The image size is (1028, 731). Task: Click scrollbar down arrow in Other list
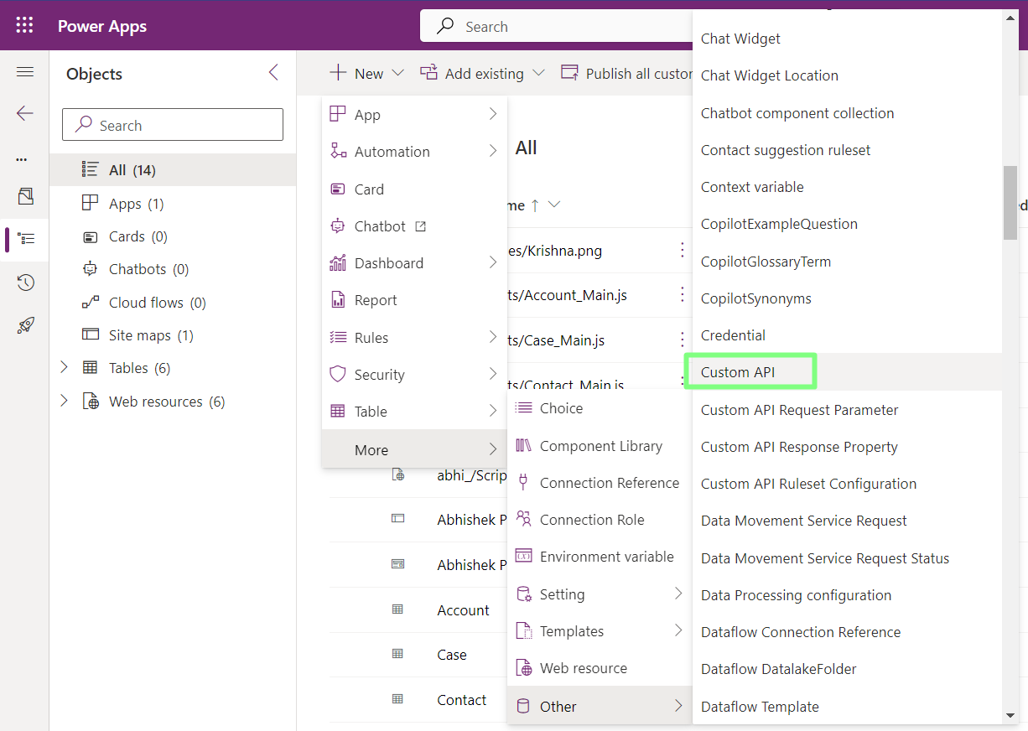pos(1010,715)
